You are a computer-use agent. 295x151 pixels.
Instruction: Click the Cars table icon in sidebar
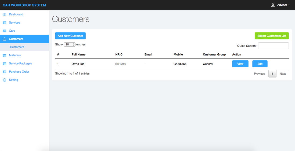tap(4, 31)
